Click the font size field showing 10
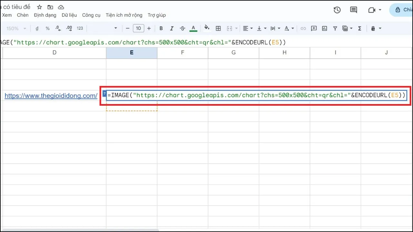 click(138, 28)
